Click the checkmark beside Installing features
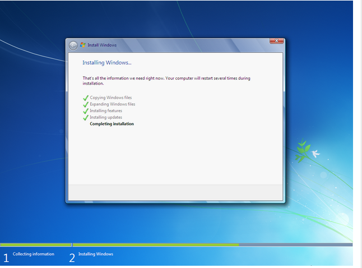This screenshot has height=268, width=362. 86,111
